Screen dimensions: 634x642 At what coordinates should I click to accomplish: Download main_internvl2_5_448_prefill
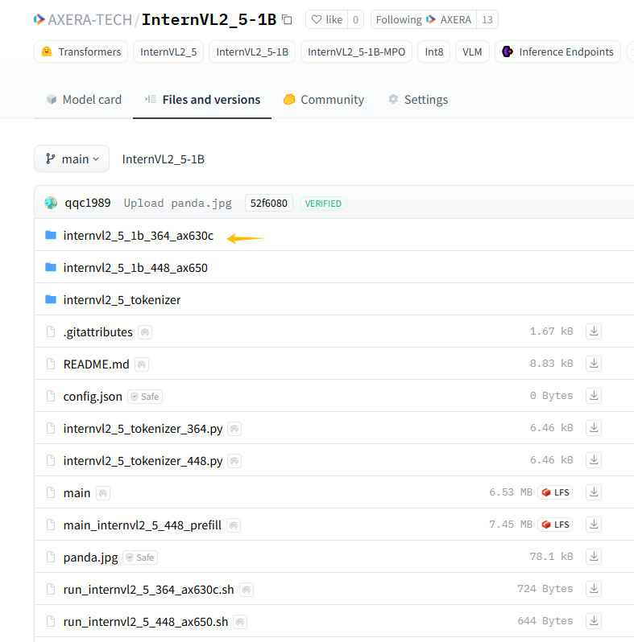(594, 525)
